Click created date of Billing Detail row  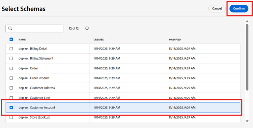pyautogui.click(x=107, y=49)
